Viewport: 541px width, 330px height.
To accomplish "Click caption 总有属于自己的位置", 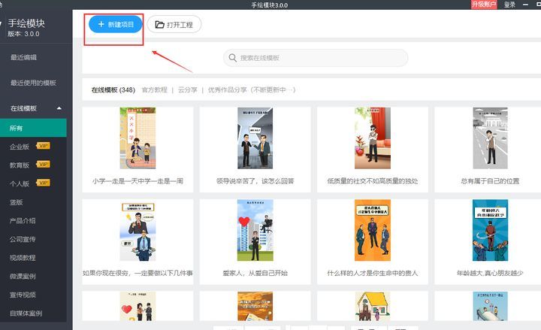I will point(490,181).
